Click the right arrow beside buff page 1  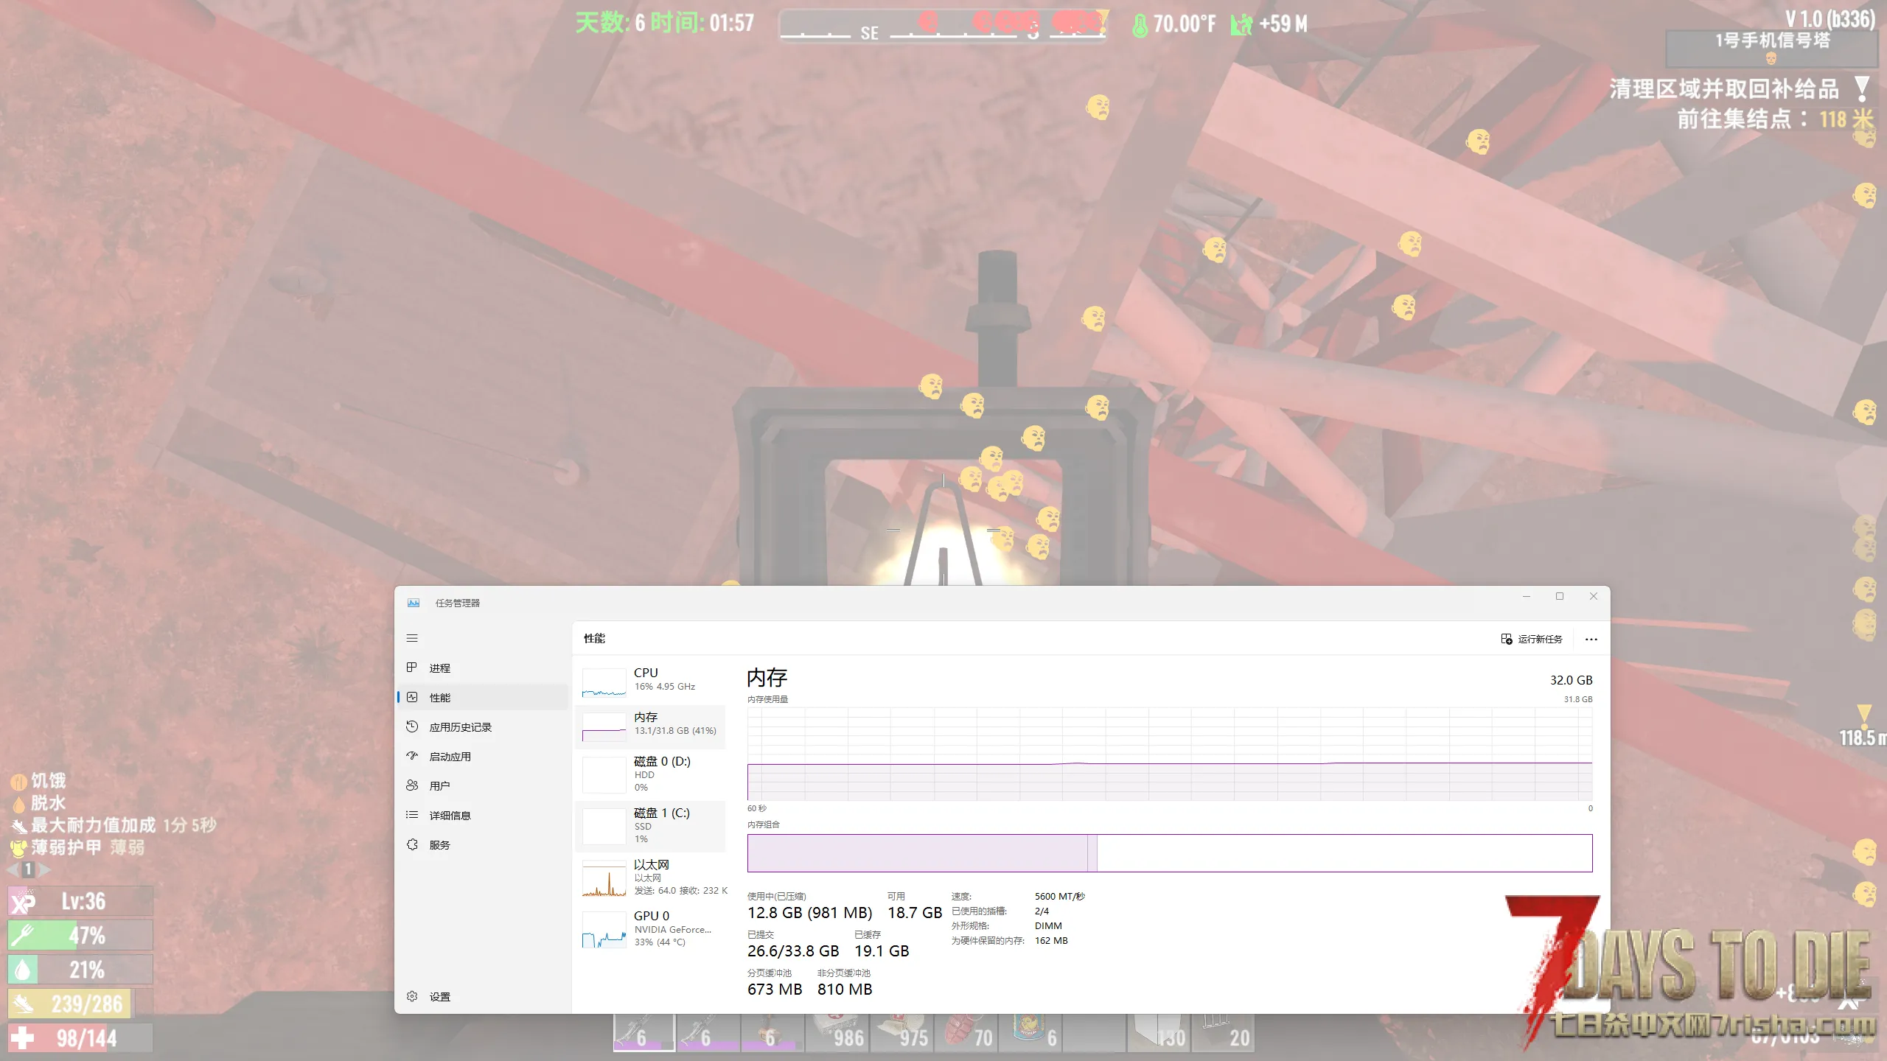[45, 869]
